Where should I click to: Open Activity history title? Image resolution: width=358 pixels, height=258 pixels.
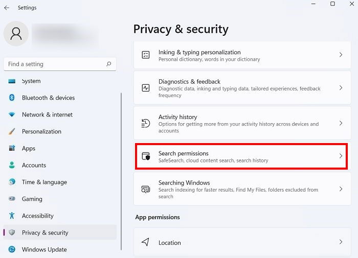(x=177, y=117)
